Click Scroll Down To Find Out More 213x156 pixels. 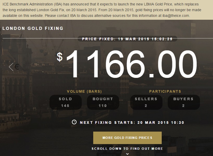[x=127, y=149]
